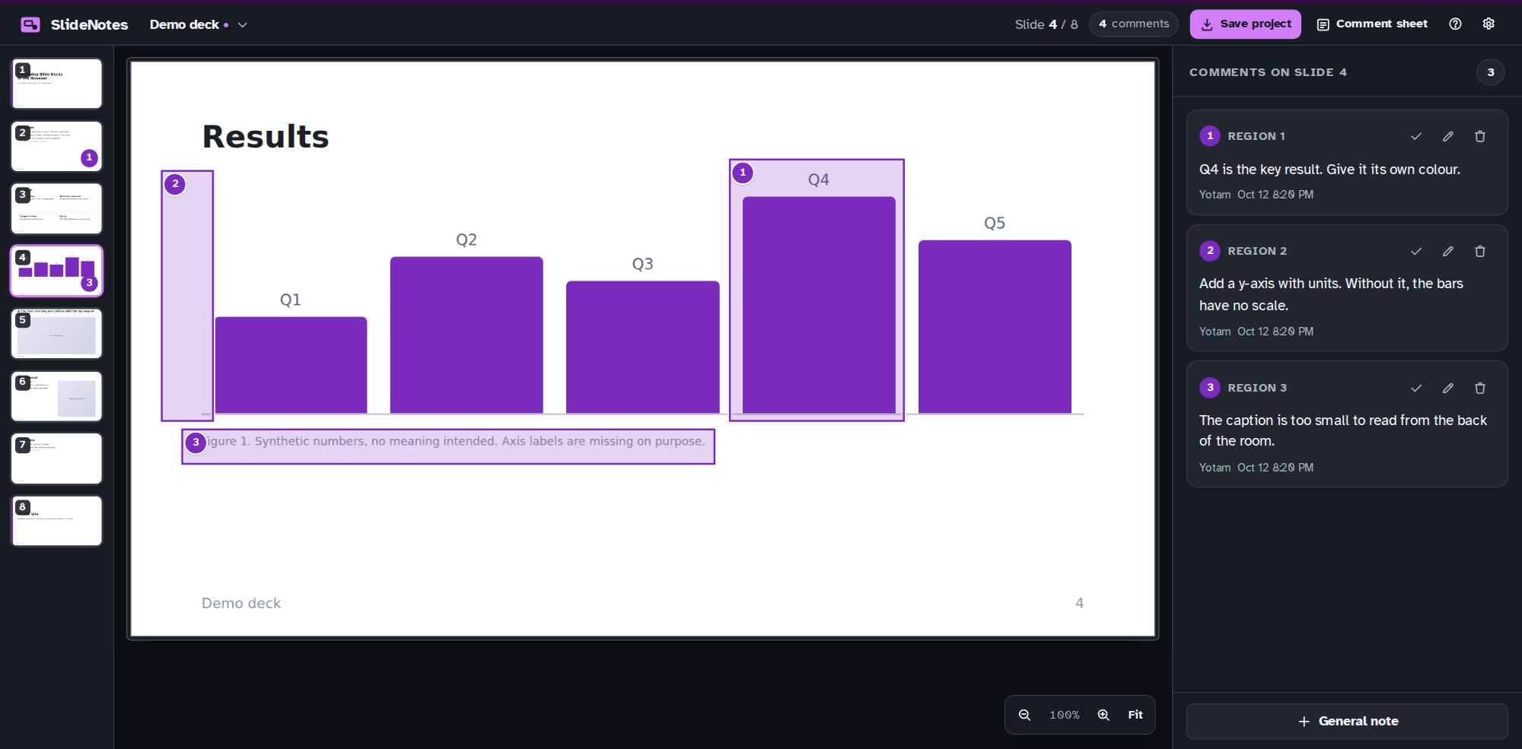Viewport: 1522px width, 749px height.
Task: Select slide 2 thumbnail
Action: (57, 146)
